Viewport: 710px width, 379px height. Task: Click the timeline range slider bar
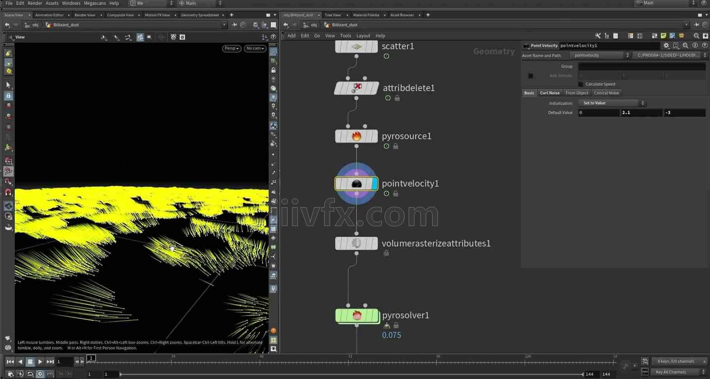point(352,374)
